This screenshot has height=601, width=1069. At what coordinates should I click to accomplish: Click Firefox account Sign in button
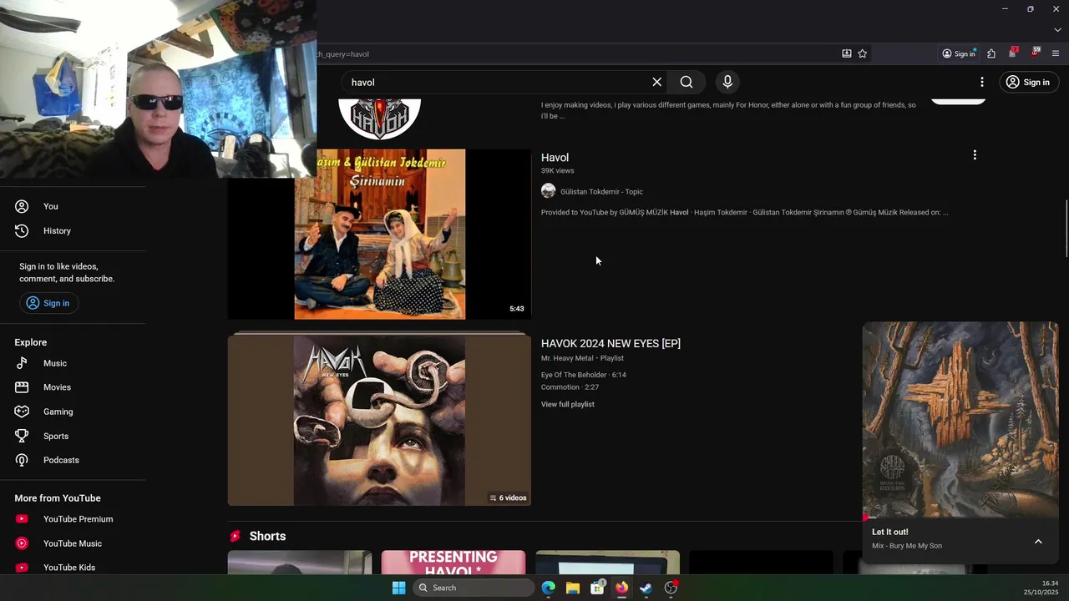959,53
